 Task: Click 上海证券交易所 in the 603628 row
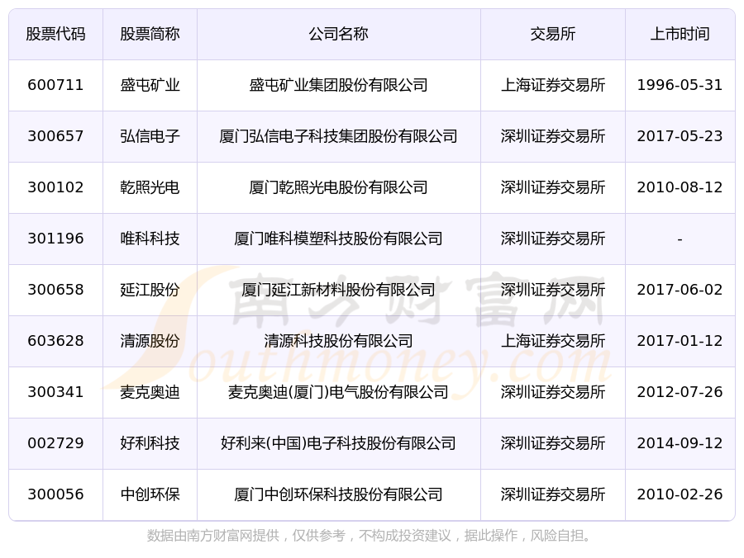point(553,341)
